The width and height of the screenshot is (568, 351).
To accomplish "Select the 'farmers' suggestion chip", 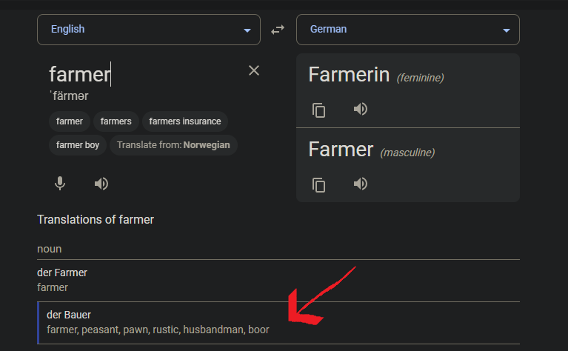I will pos(116,121).
